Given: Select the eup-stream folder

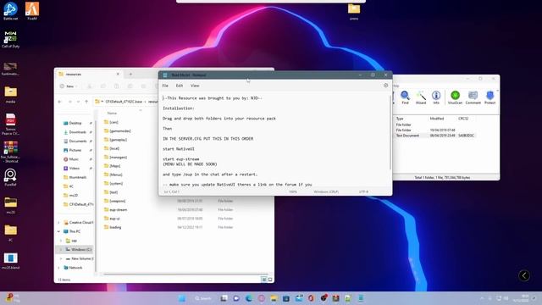Looking at the screenshot, I should [x=119, y=209].
